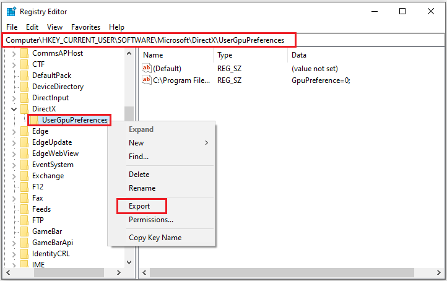Click values pane horizontal scroll right arrow
This screenshot has width=447, height=281.
point(438,273)
